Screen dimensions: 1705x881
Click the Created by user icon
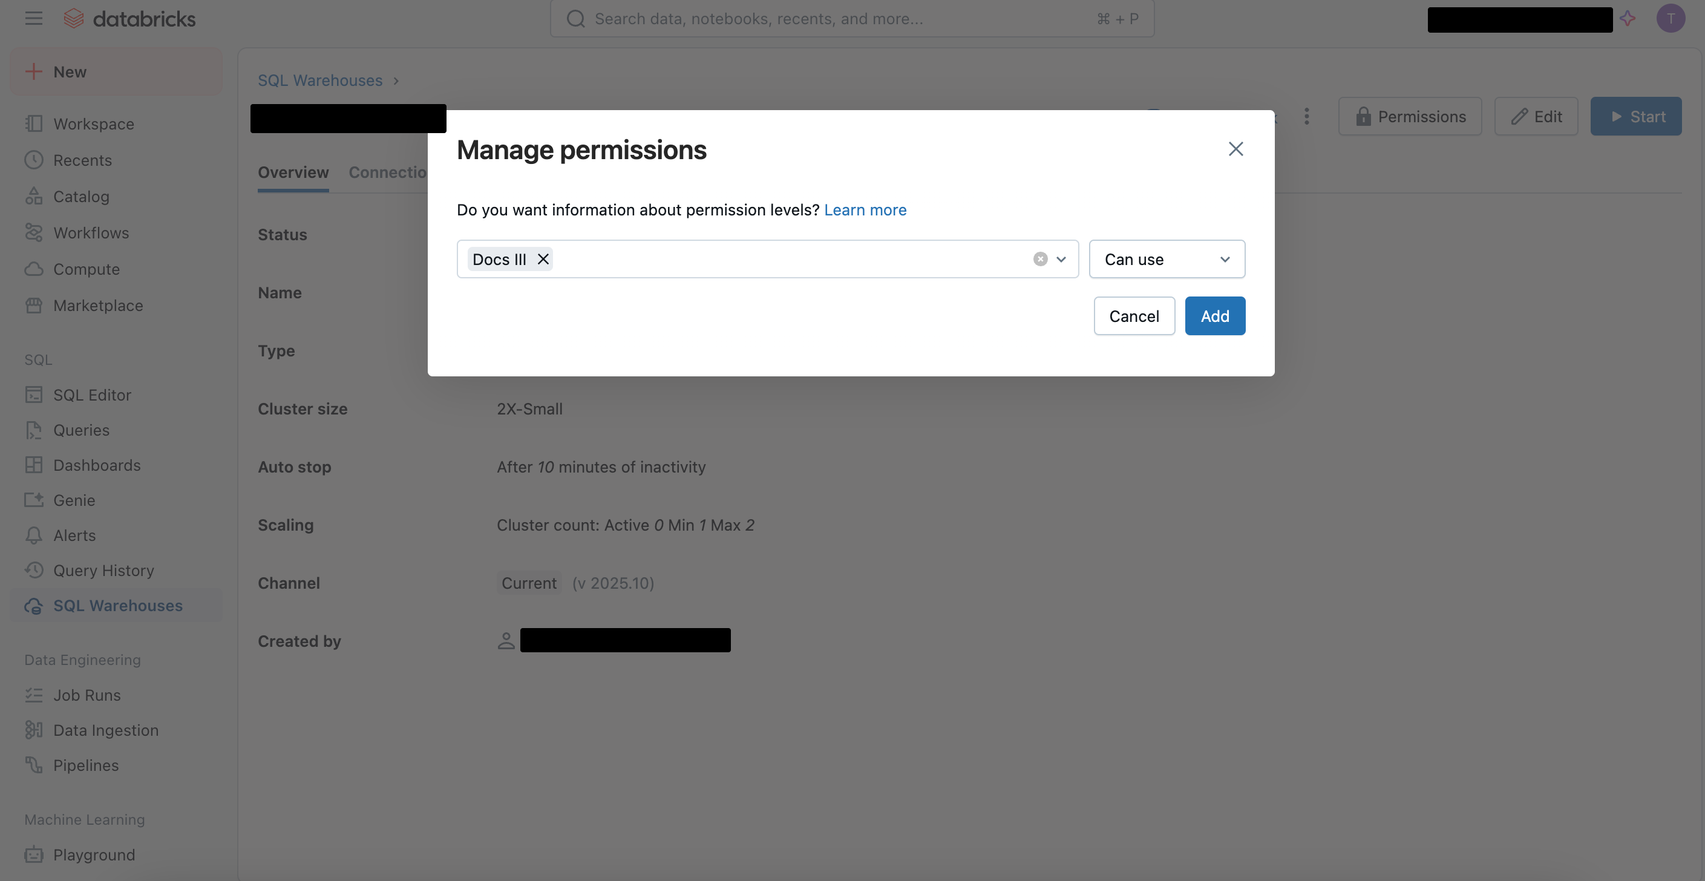point(506,641)
